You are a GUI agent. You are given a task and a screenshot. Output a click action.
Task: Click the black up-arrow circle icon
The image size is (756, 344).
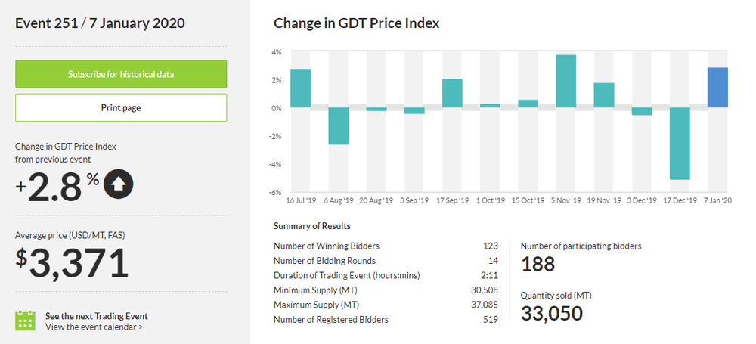point(119,184)
